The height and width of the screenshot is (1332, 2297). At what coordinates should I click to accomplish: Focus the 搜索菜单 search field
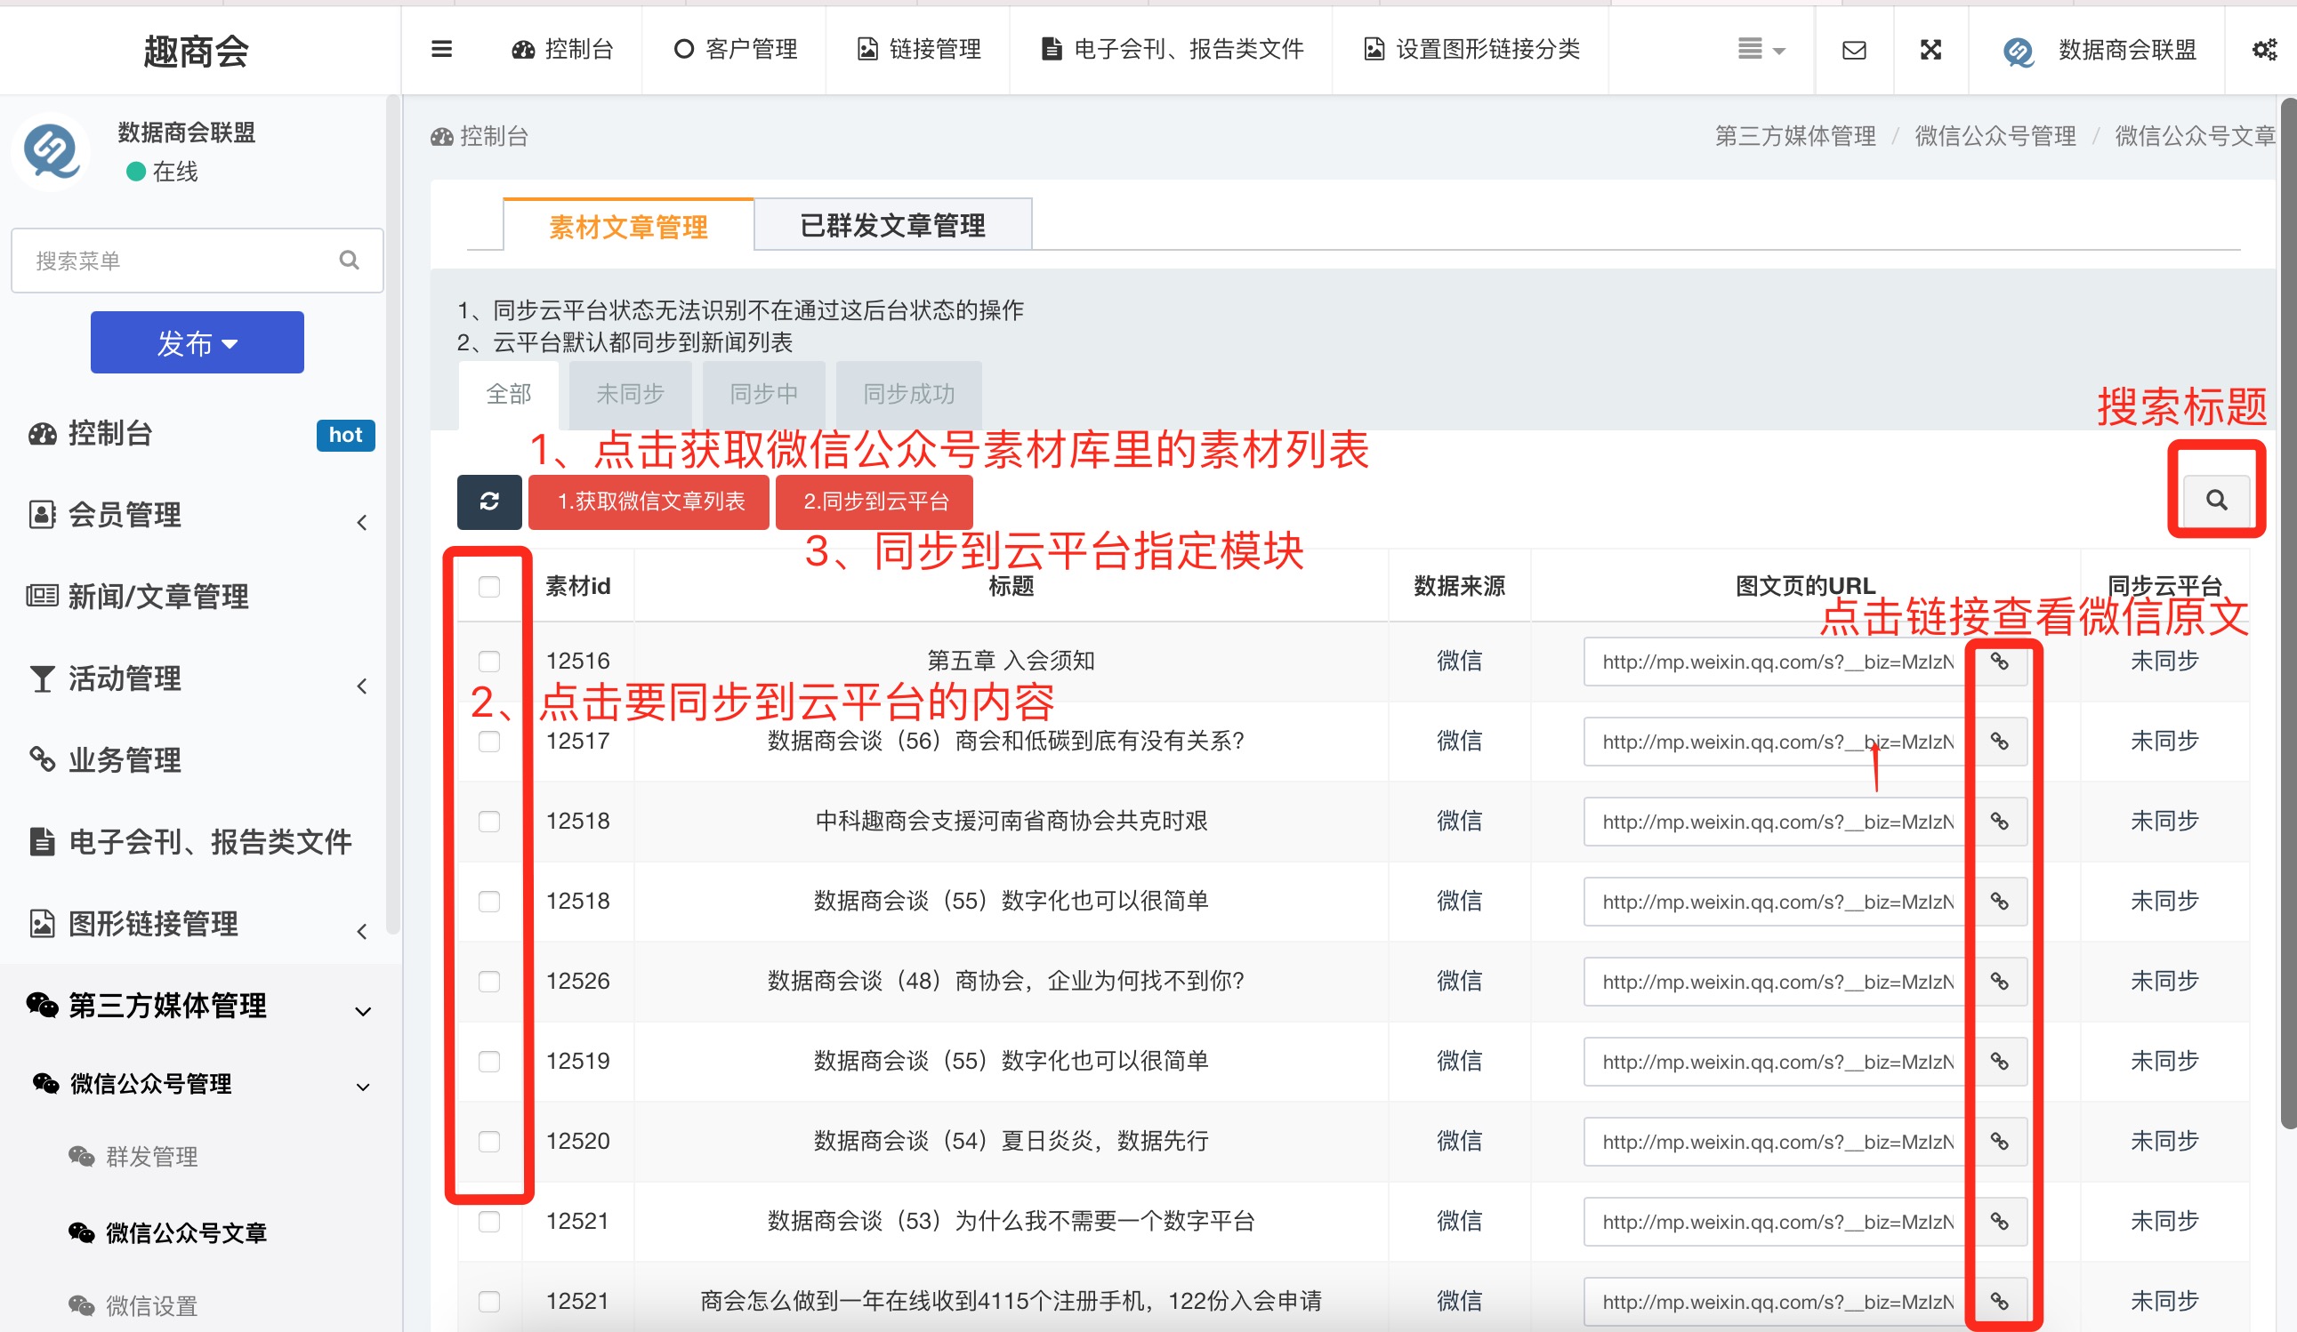click(x=182, y=261)
